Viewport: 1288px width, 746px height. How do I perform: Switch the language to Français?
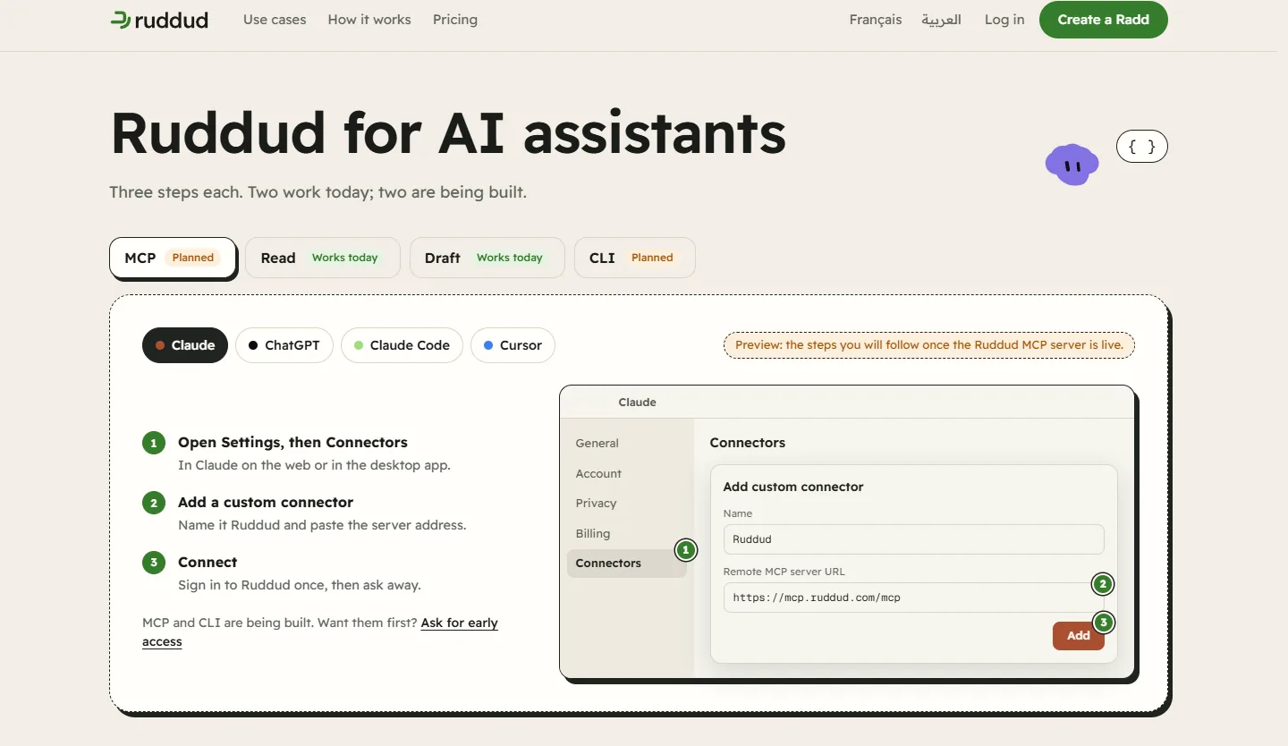coord(876,20)
